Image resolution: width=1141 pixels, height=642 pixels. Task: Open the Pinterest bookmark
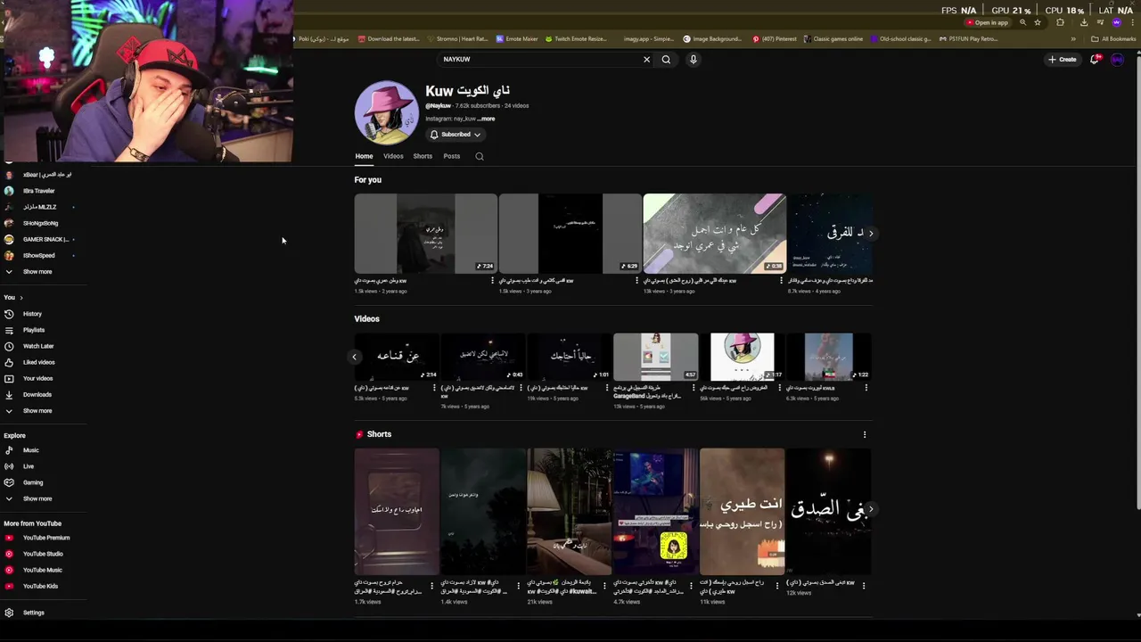click(775, 39)
